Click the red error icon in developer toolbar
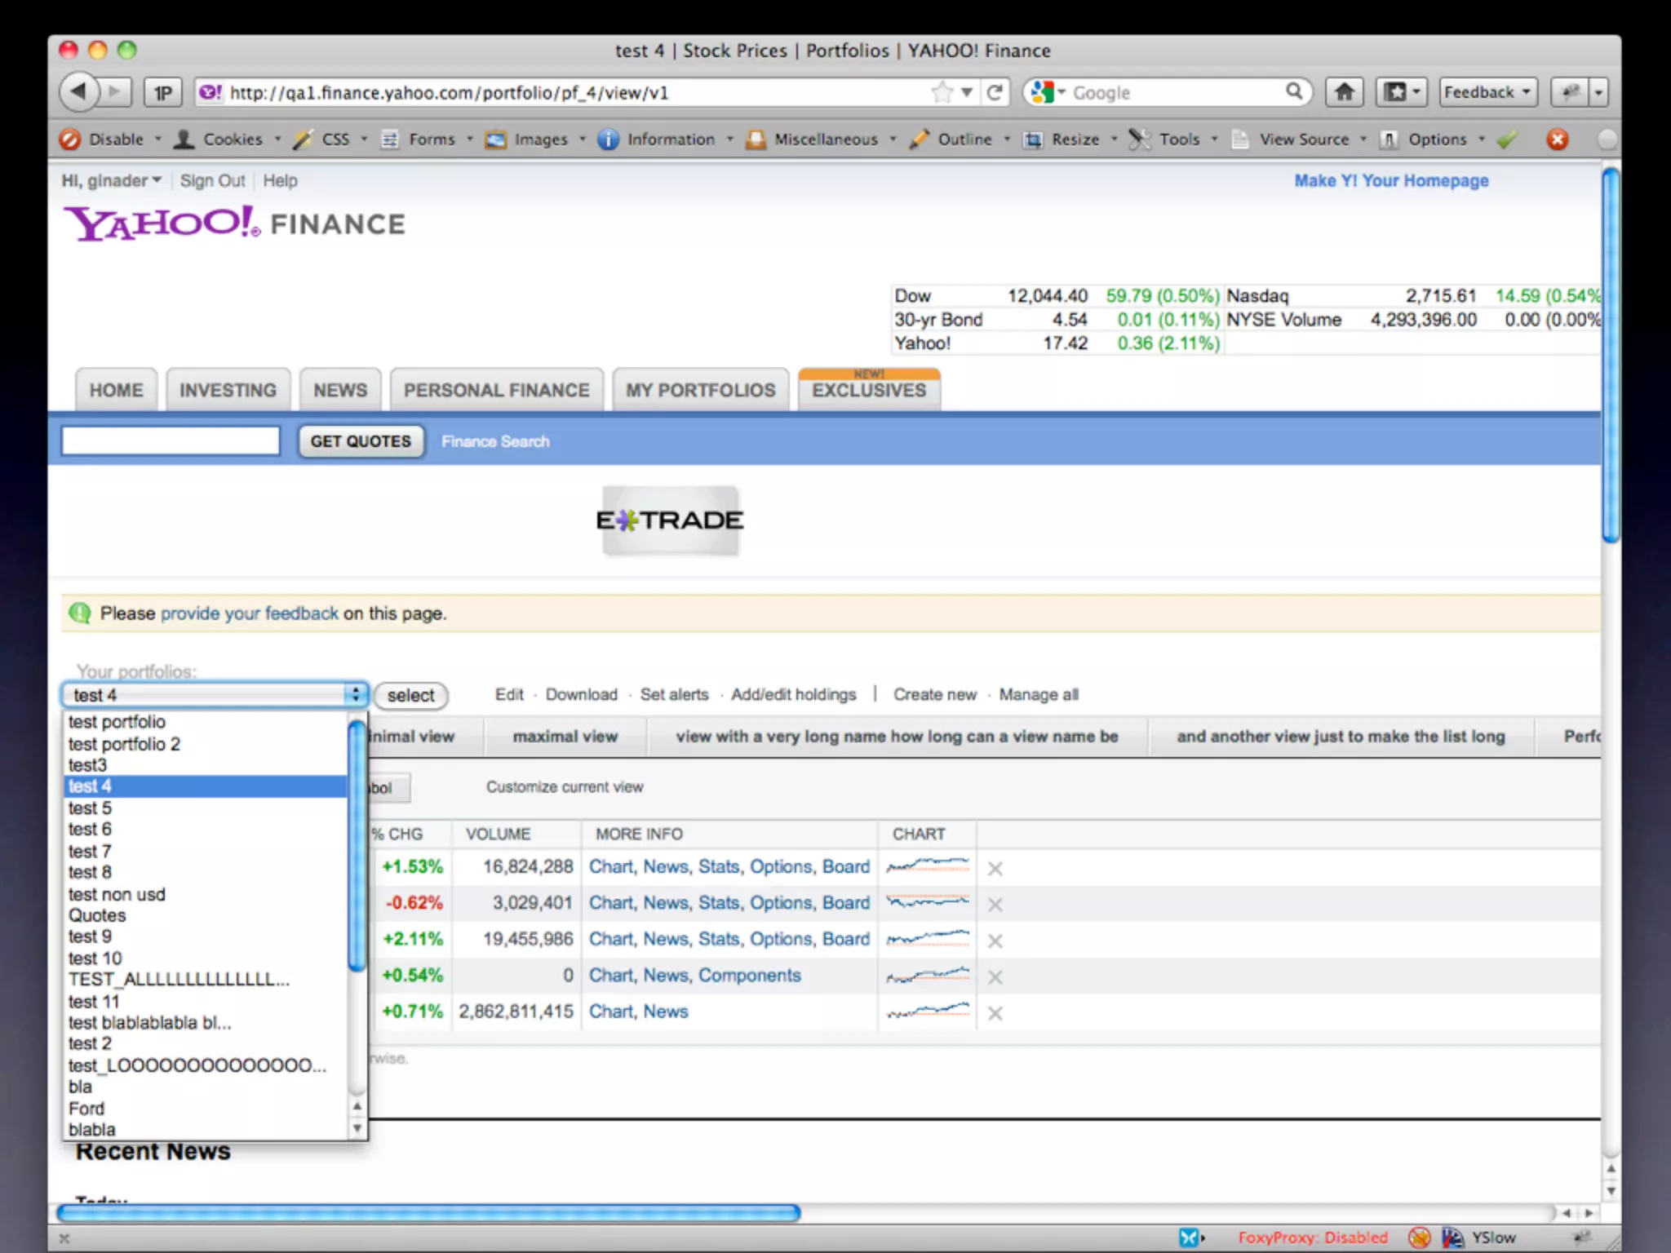The width and height of the screenshot is (1671, 1253). (x=1557, y=139)
